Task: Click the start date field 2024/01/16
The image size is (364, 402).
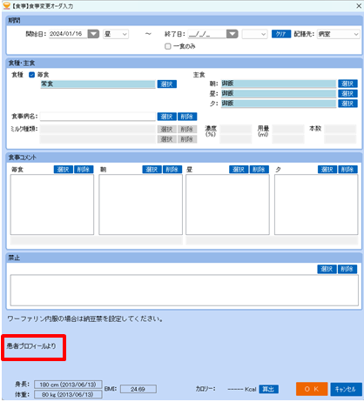Action: click(x=68, y=34)
